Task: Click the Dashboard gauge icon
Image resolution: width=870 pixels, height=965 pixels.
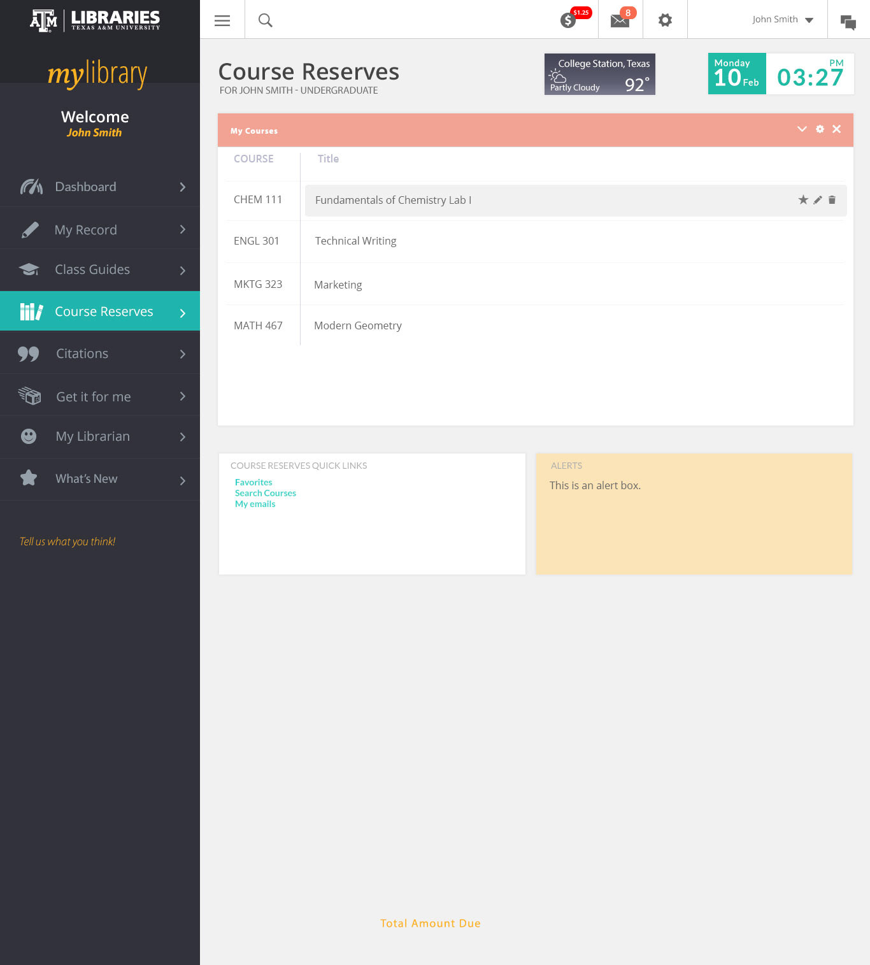Action: pyautogui.click(x=31, y=187)
